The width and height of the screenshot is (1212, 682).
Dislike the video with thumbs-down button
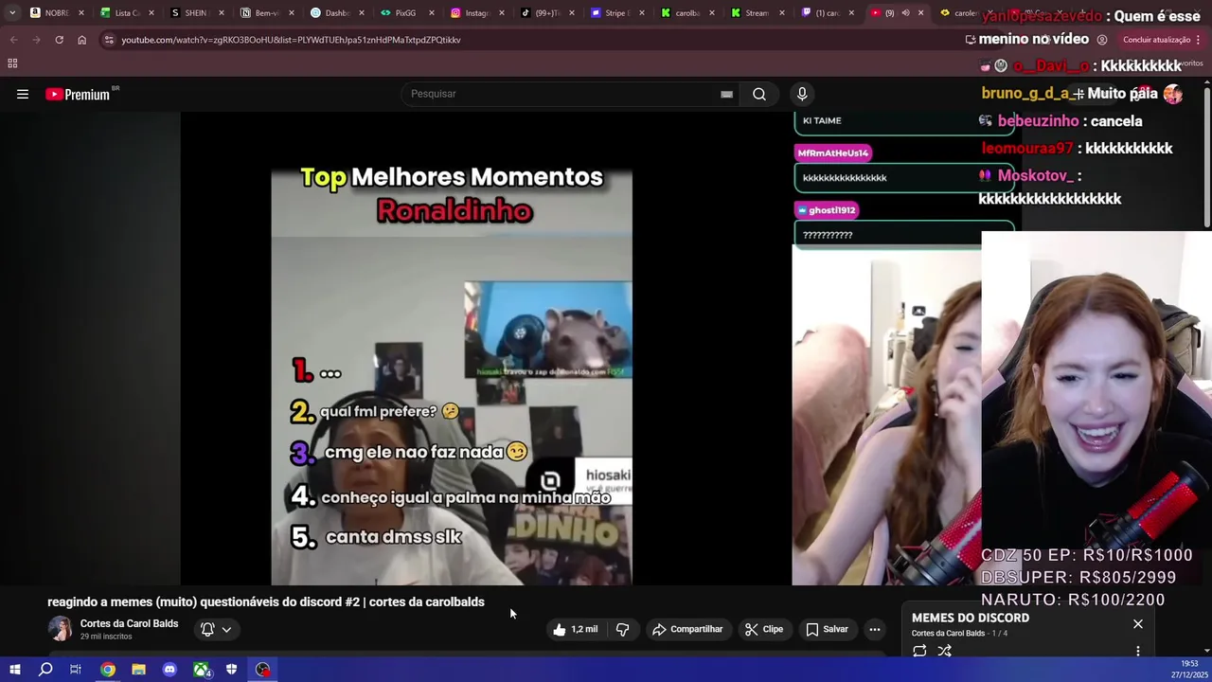(x=622, y=629)
